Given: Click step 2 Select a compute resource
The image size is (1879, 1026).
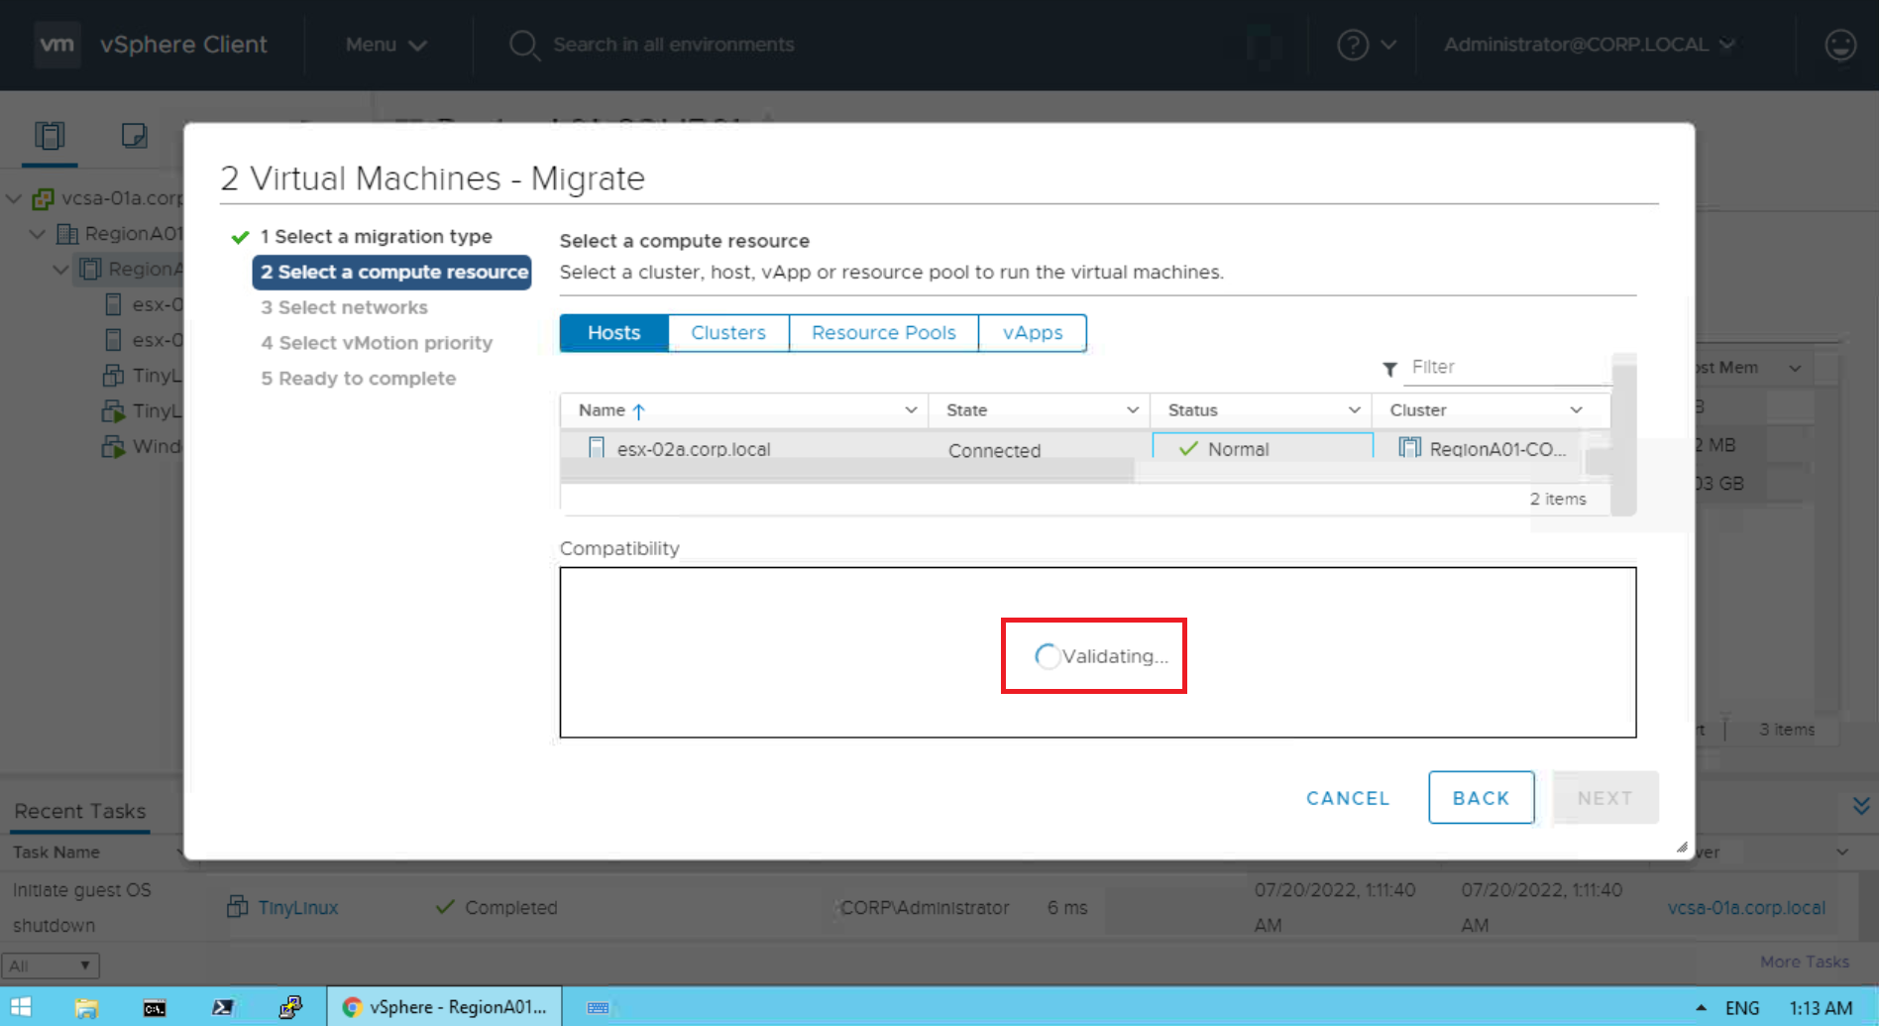Looking at the screenshot, I should (x=392, y=272).
